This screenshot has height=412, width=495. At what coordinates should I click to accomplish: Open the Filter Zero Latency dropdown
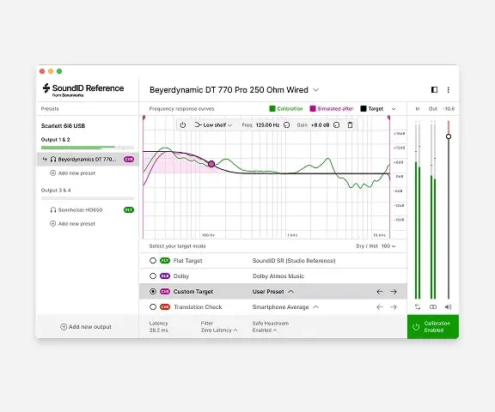click(x=219, y=330)
